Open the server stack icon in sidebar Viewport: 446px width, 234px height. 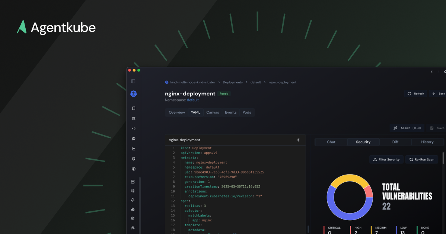133,182
